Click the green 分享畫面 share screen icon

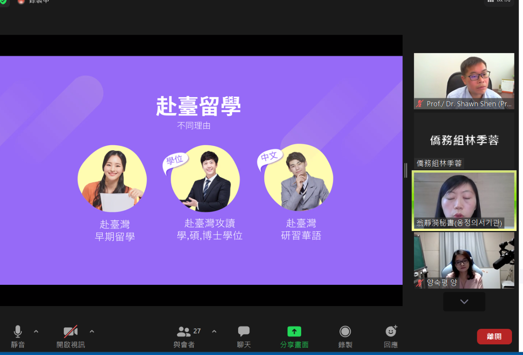(294, 332)
